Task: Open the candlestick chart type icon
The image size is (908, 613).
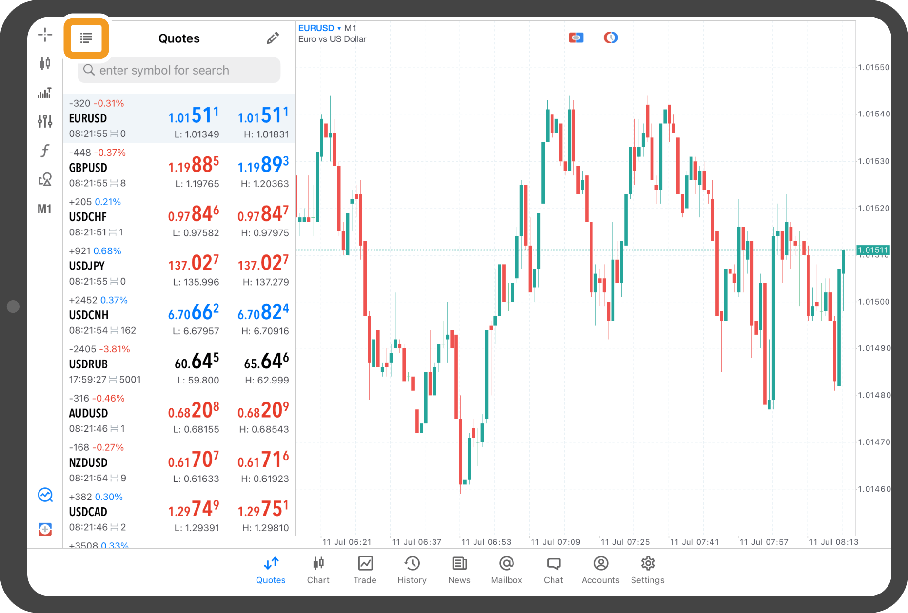Action: (x=45, y=63)
